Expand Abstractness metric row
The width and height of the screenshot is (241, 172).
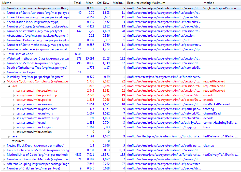4,36
